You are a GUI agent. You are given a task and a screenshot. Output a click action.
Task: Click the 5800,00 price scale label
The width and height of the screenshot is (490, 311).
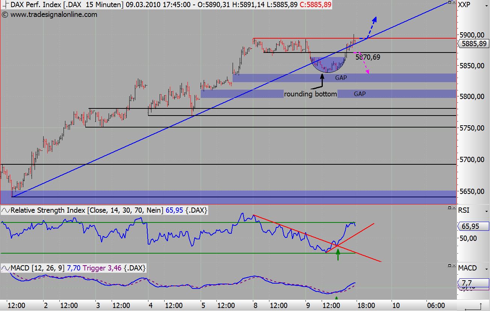click(x=472, y=96)
